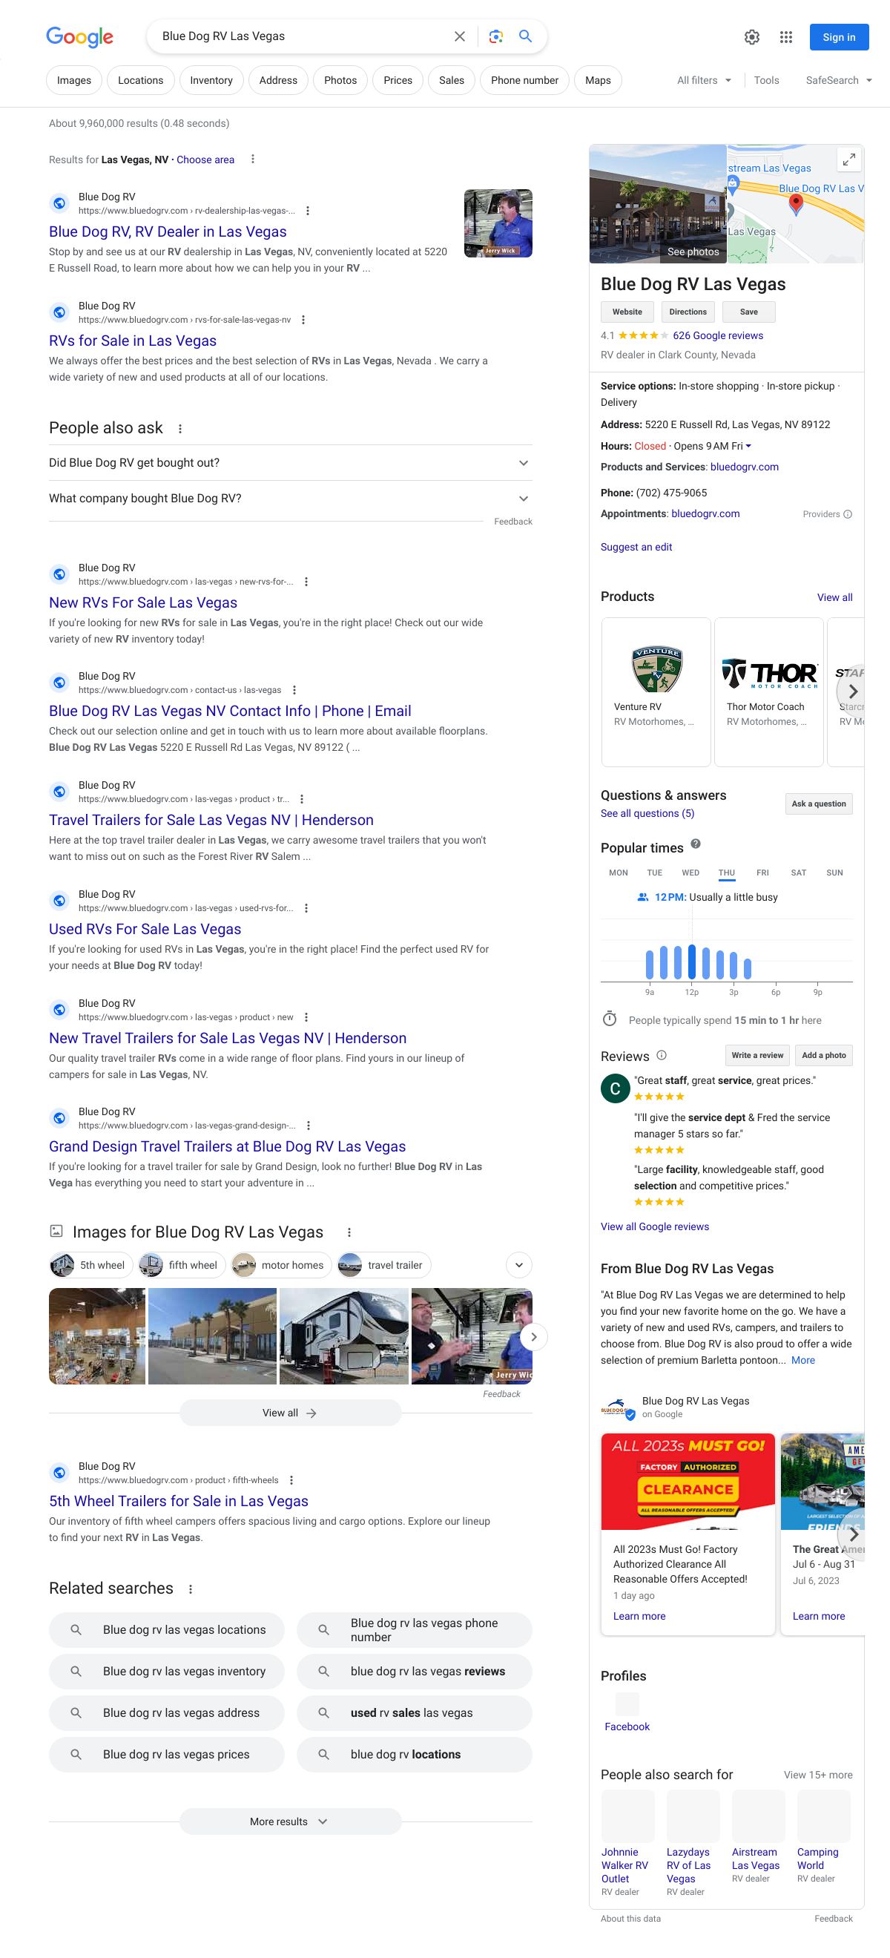The width and height of the screenshot is (890, 1958).
Task: Open search by image camera icon
Action: pyautogui.click(x=495, y=36)
